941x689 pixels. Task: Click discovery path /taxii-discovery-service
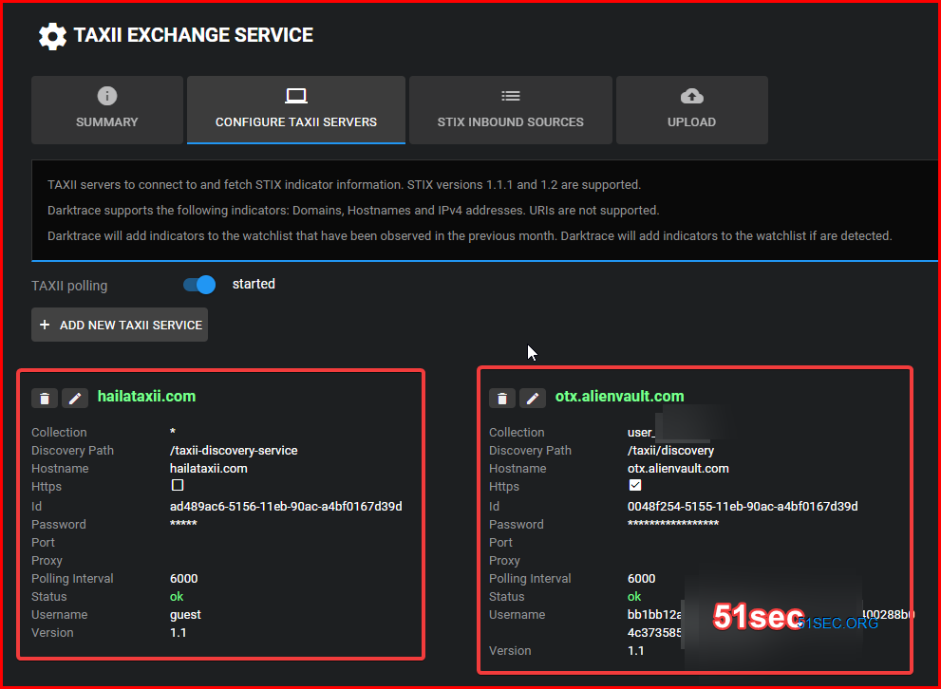coord(234,451)
